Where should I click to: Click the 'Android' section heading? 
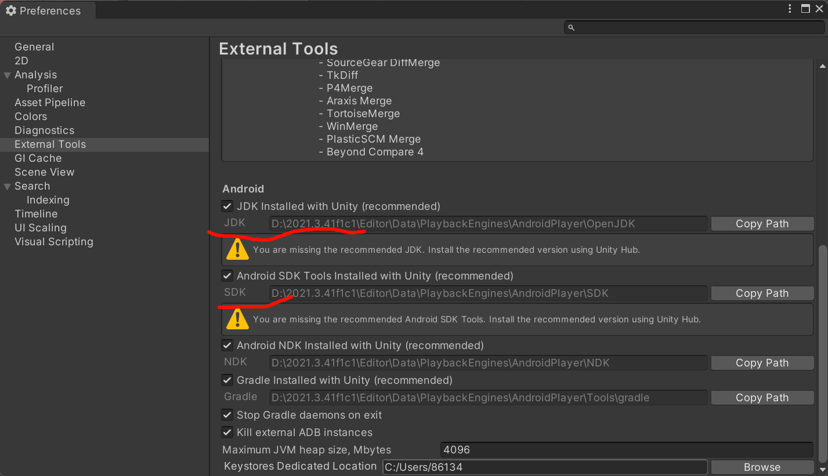pos(243,189)
